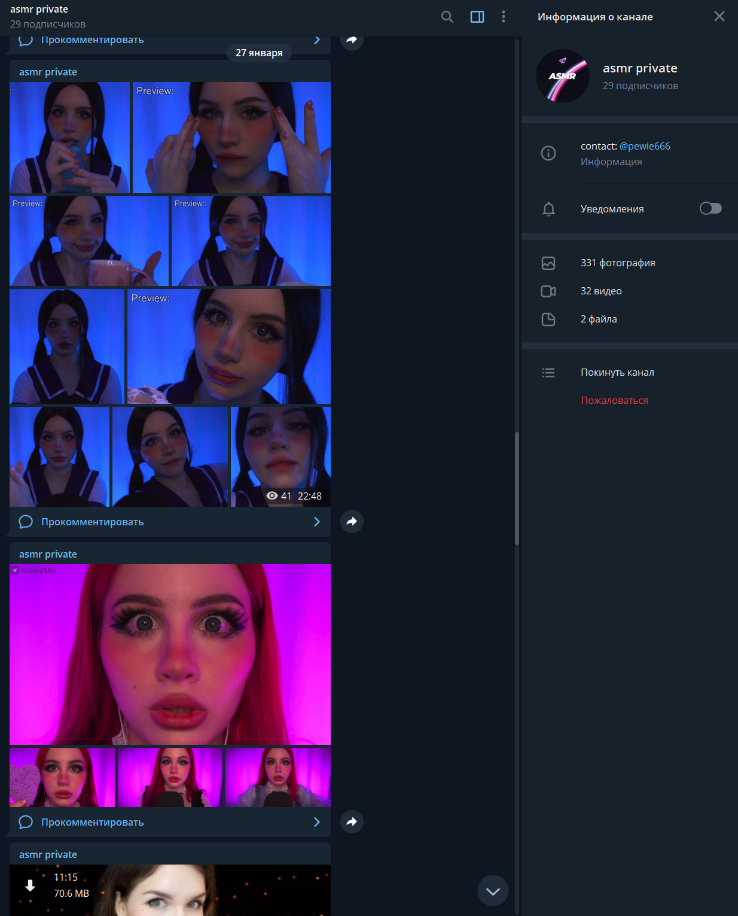Screen dimensions: 738x916
Task: Click the video camera icon beside 32 видео
Action: [548, 291]
